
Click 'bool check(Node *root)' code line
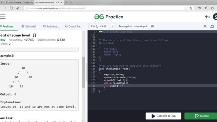click(x=114, y=69)
